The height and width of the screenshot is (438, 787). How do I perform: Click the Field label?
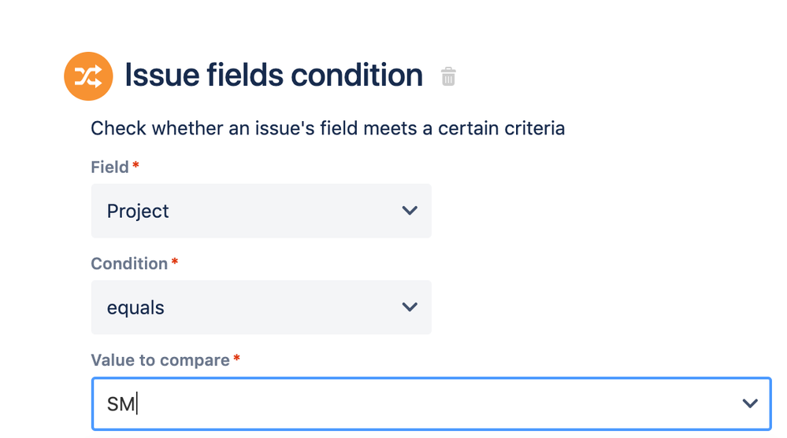[x=110, y=167]
